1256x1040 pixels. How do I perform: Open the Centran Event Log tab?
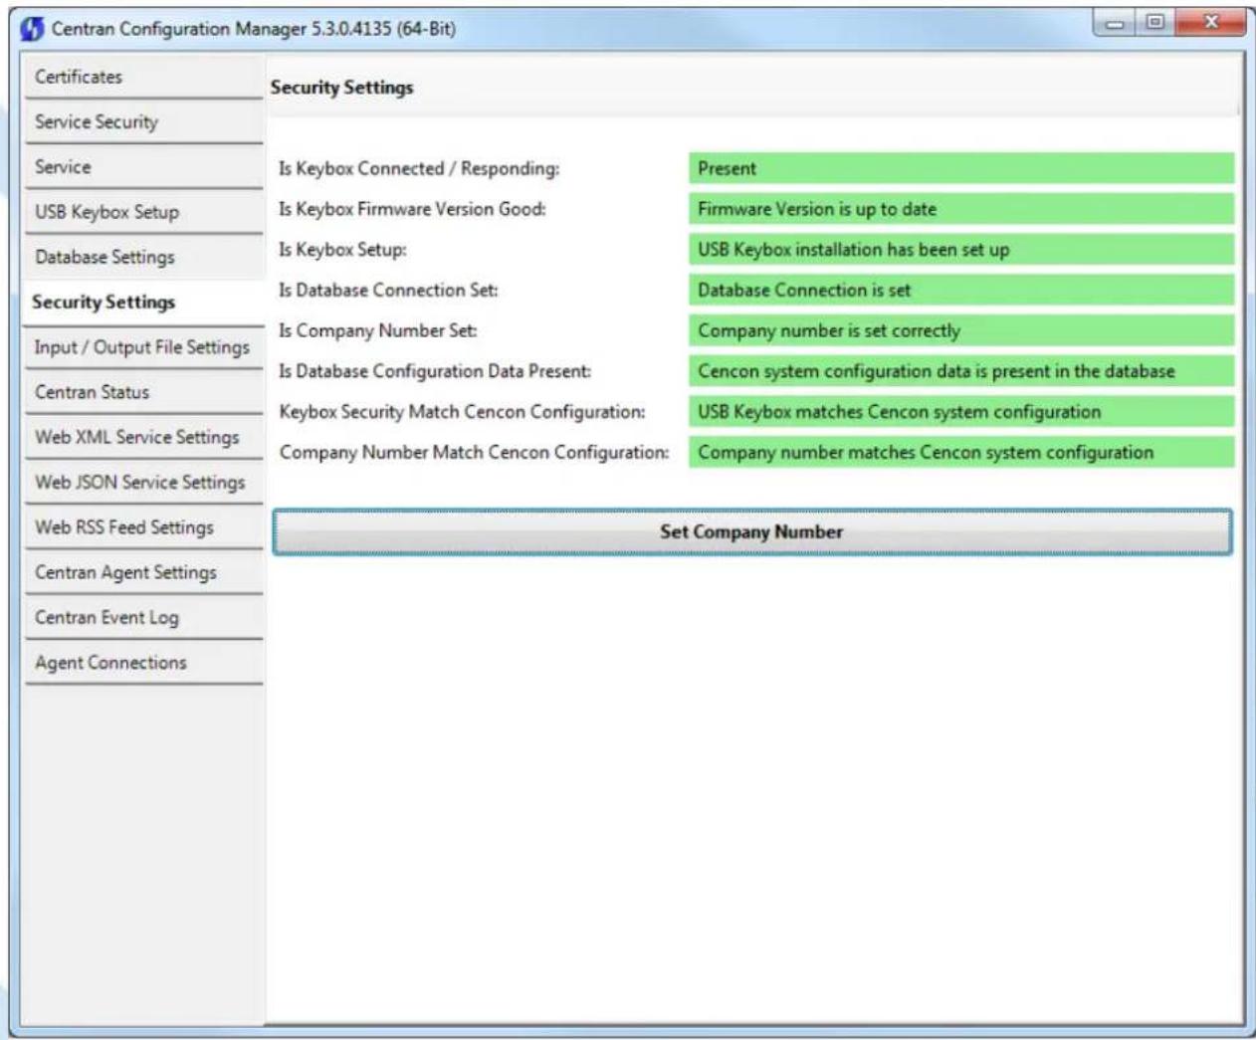[143, 617]
